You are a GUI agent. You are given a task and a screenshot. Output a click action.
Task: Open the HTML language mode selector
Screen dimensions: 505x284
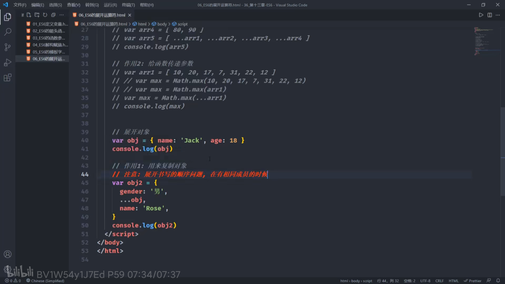(x=453, y=281)
